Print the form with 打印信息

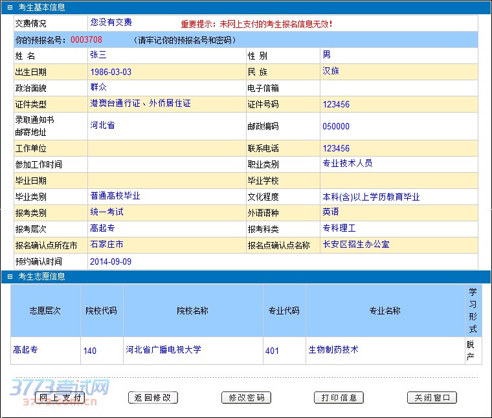click(x=339, y=397)
